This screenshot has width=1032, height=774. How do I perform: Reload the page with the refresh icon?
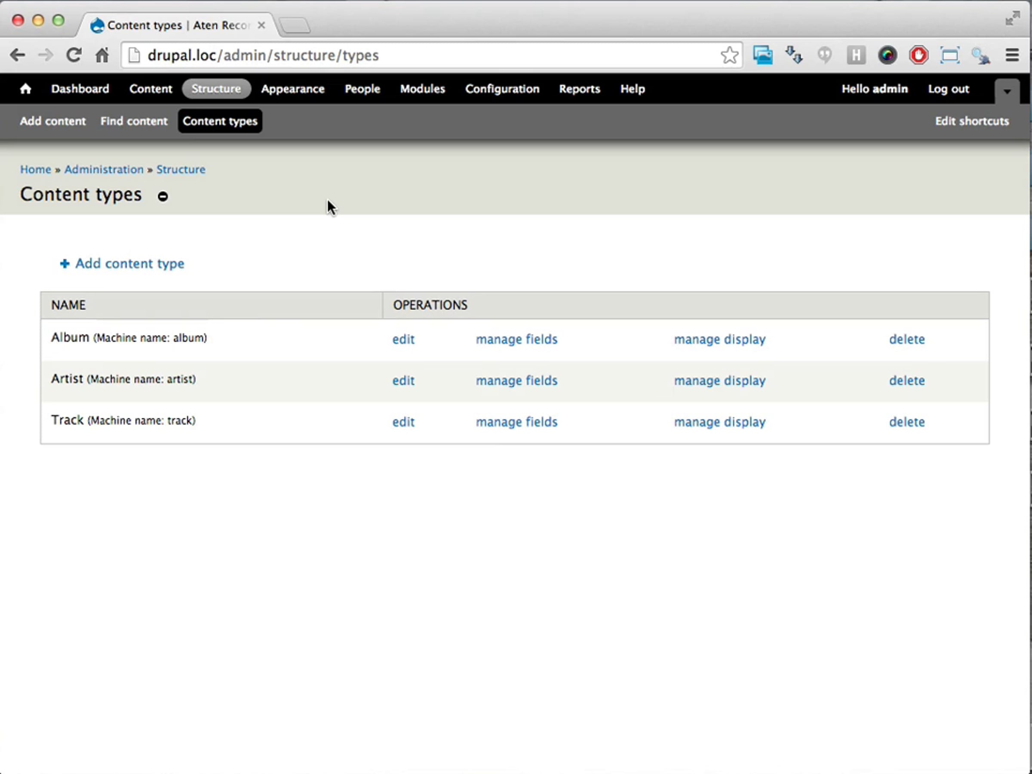click(74, 55)
